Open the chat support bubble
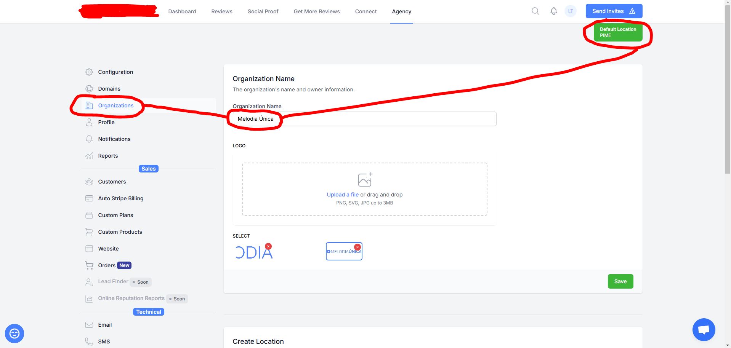Screen dimensions: 731x348 tap(704, 330)
